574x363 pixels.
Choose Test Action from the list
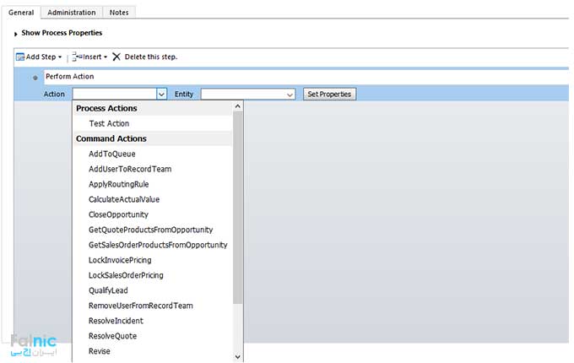tap(109, 123)
